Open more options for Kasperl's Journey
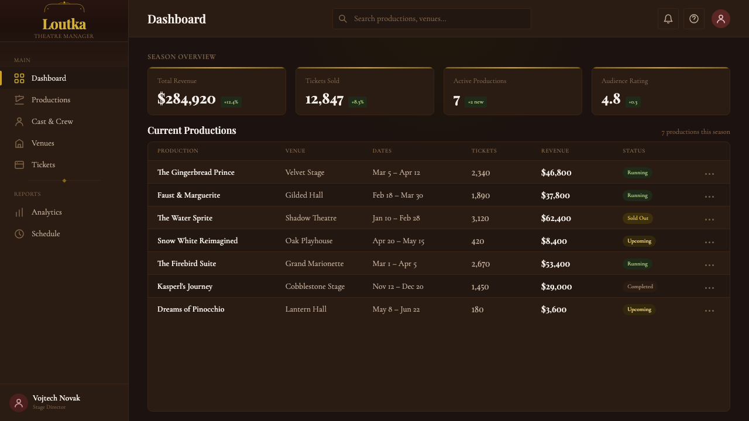This screenshot has width=749, height=421. [x=709, y=287]
